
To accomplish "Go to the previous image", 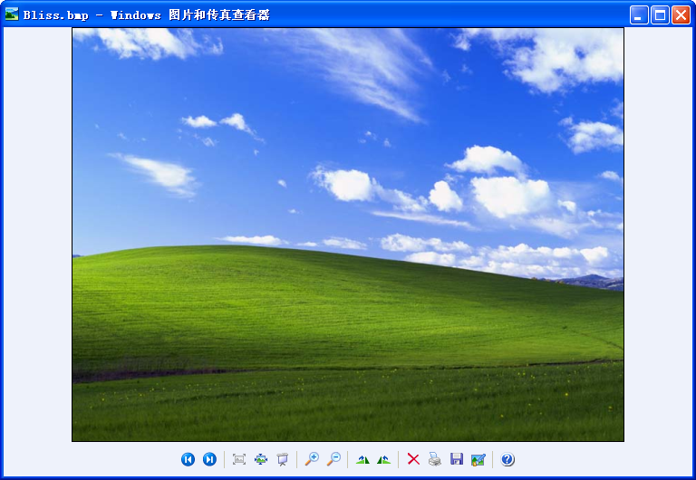I will tap(188, 459).
